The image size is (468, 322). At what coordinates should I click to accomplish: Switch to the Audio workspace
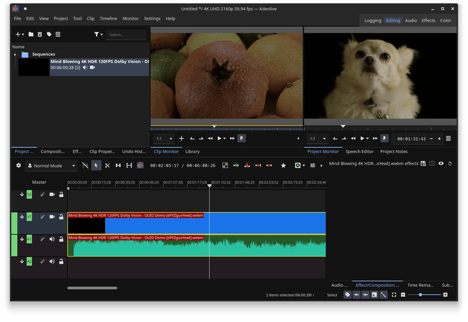tap(411, 21)
